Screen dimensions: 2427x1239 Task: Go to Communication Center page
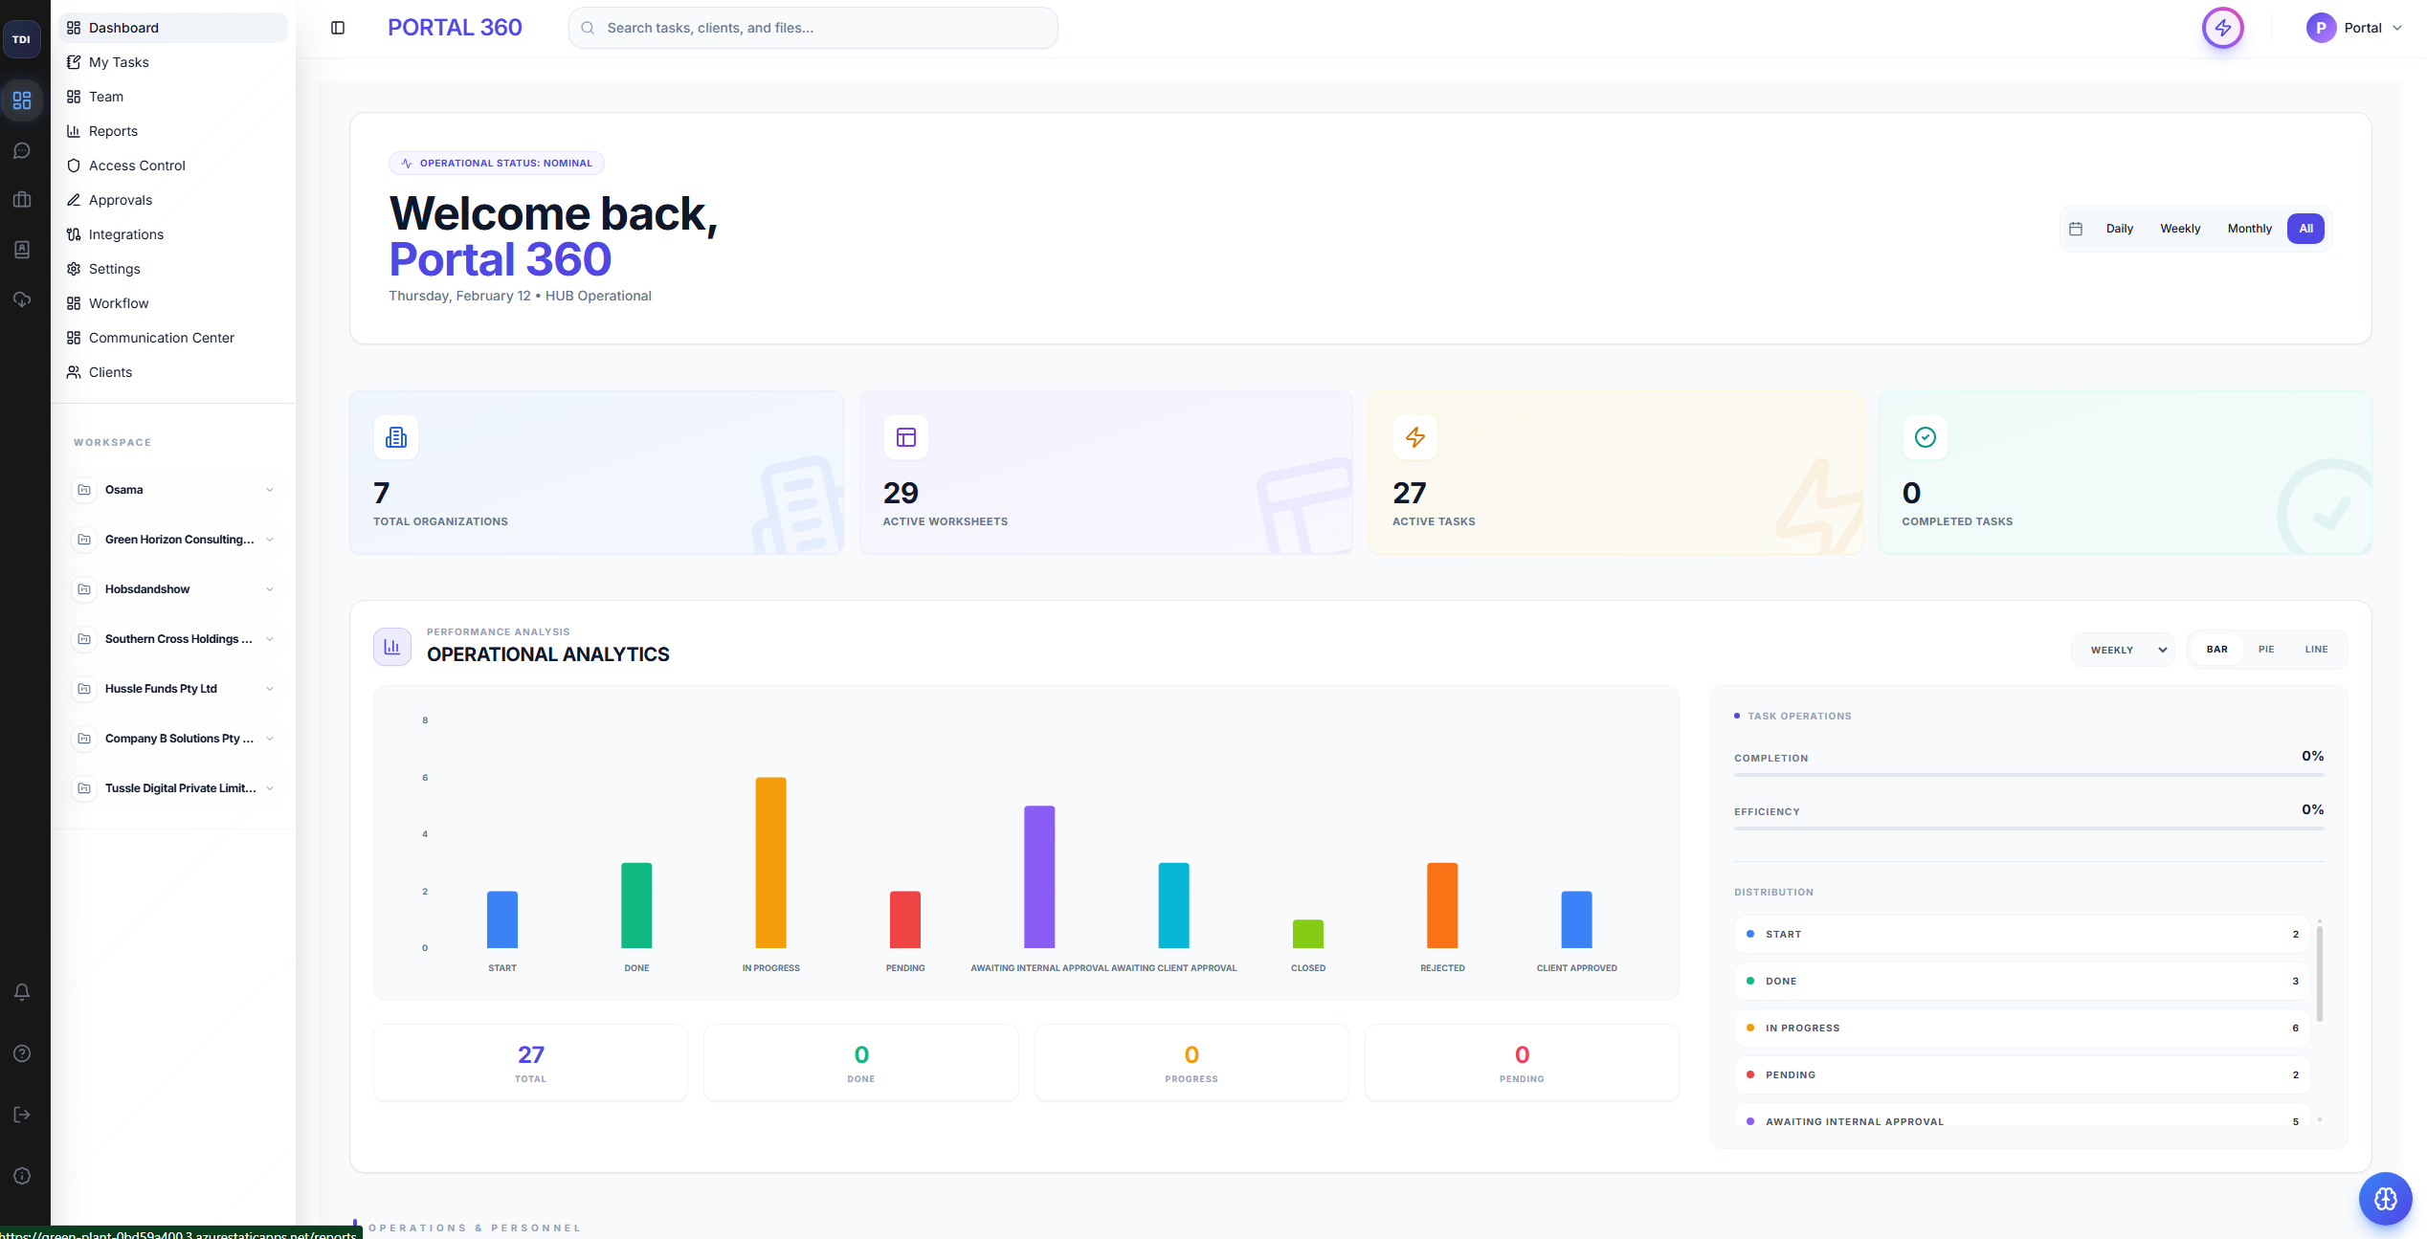coord(173,338)
